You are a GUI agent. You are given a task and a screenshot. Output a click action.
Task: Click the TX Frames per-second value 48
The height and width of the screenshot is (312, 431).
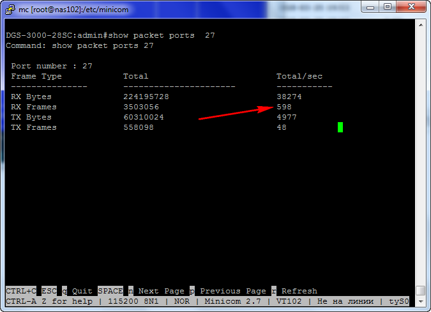pyautogui.click(x=282, y=127)
